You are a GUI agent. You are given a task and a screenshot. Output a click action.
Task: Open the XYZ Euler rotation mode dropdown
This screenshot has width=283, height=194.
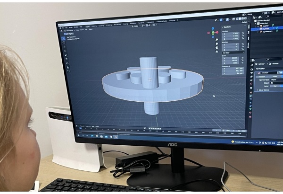(x=233, y=53)
